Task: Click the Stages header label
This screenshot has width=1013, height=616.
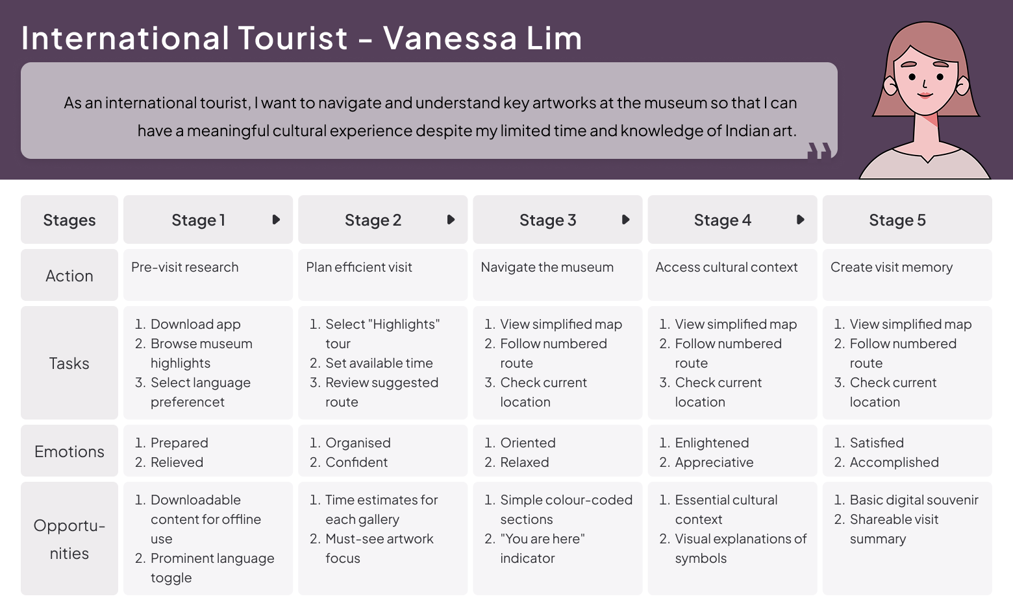Action: [69, 220]
